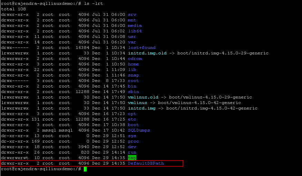This screenshot has width=302, height=176.
Task: Click the 820 size value for run
Action: 85,153
